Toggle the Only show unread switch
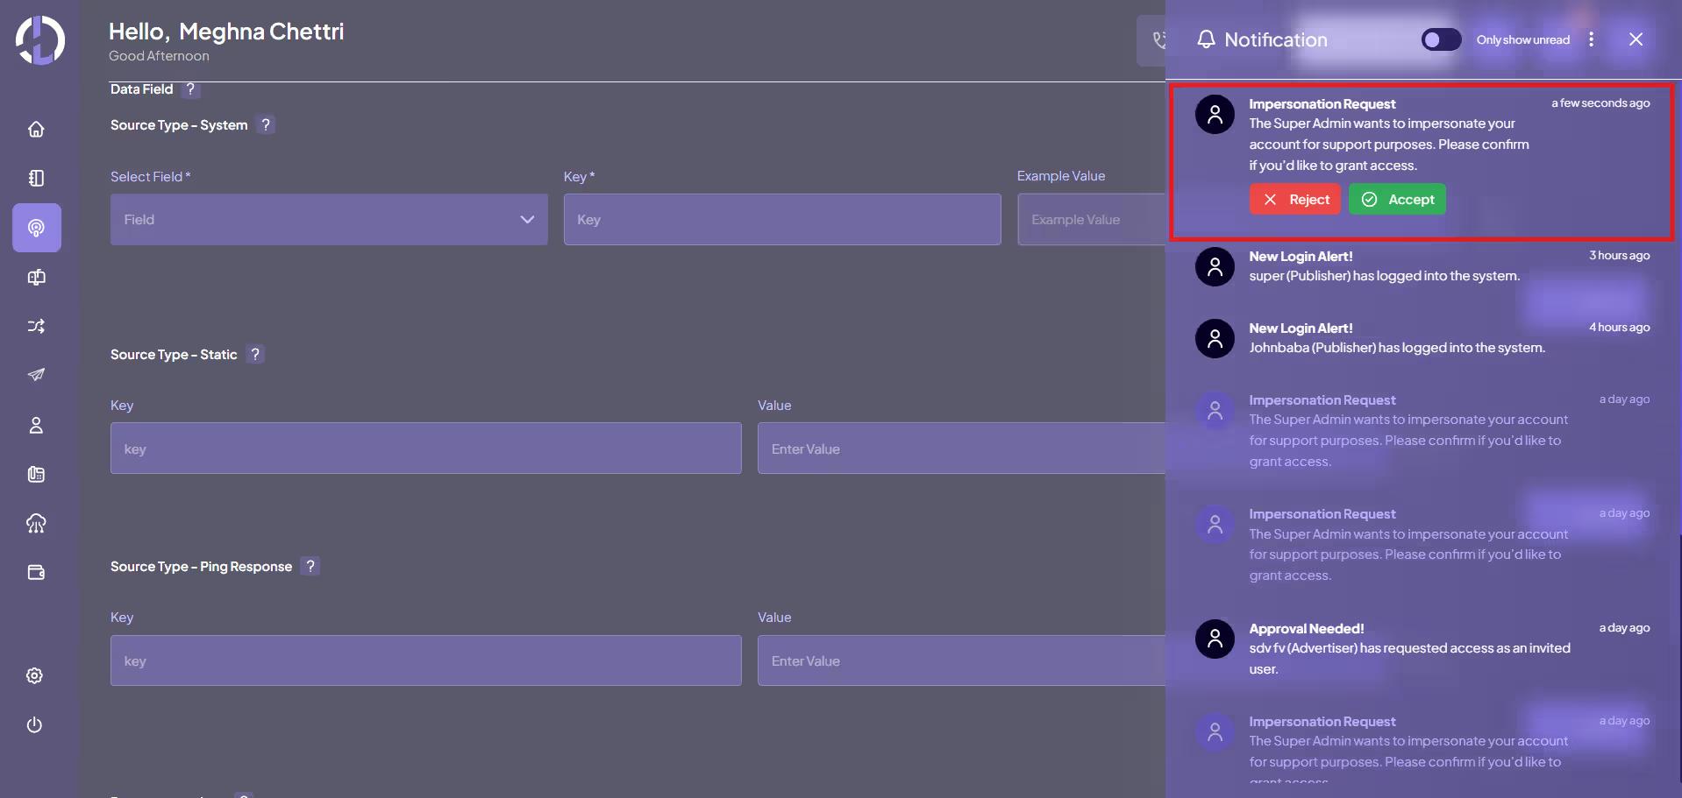Screen dimensions: 1682x798 coord(1441,39)
